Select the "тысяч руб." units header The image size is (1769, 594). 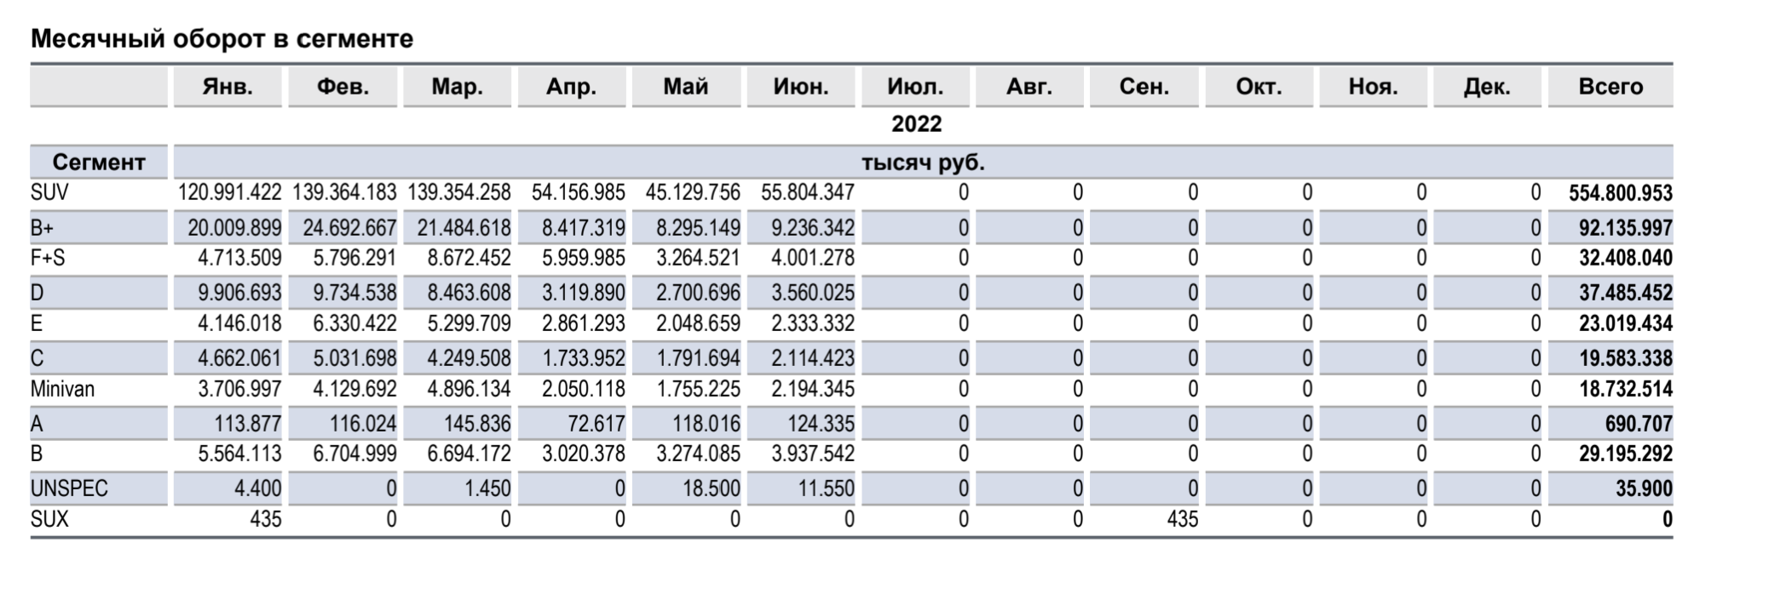point(923,163)
